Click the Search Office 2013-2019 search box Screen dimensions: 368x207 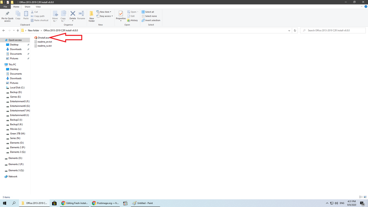(x=333, y=30)
